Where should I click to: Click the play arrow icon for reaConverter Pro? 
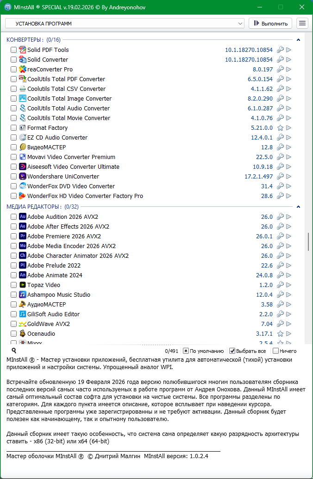pyautogui.click(x=289, y=70)
